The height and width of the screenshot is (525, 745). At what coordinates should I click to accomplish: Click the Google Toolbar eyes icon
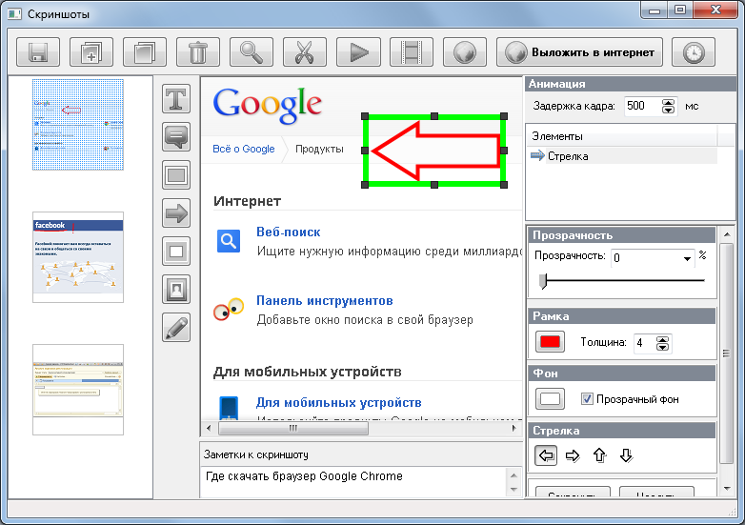click(x=229, y=310)
